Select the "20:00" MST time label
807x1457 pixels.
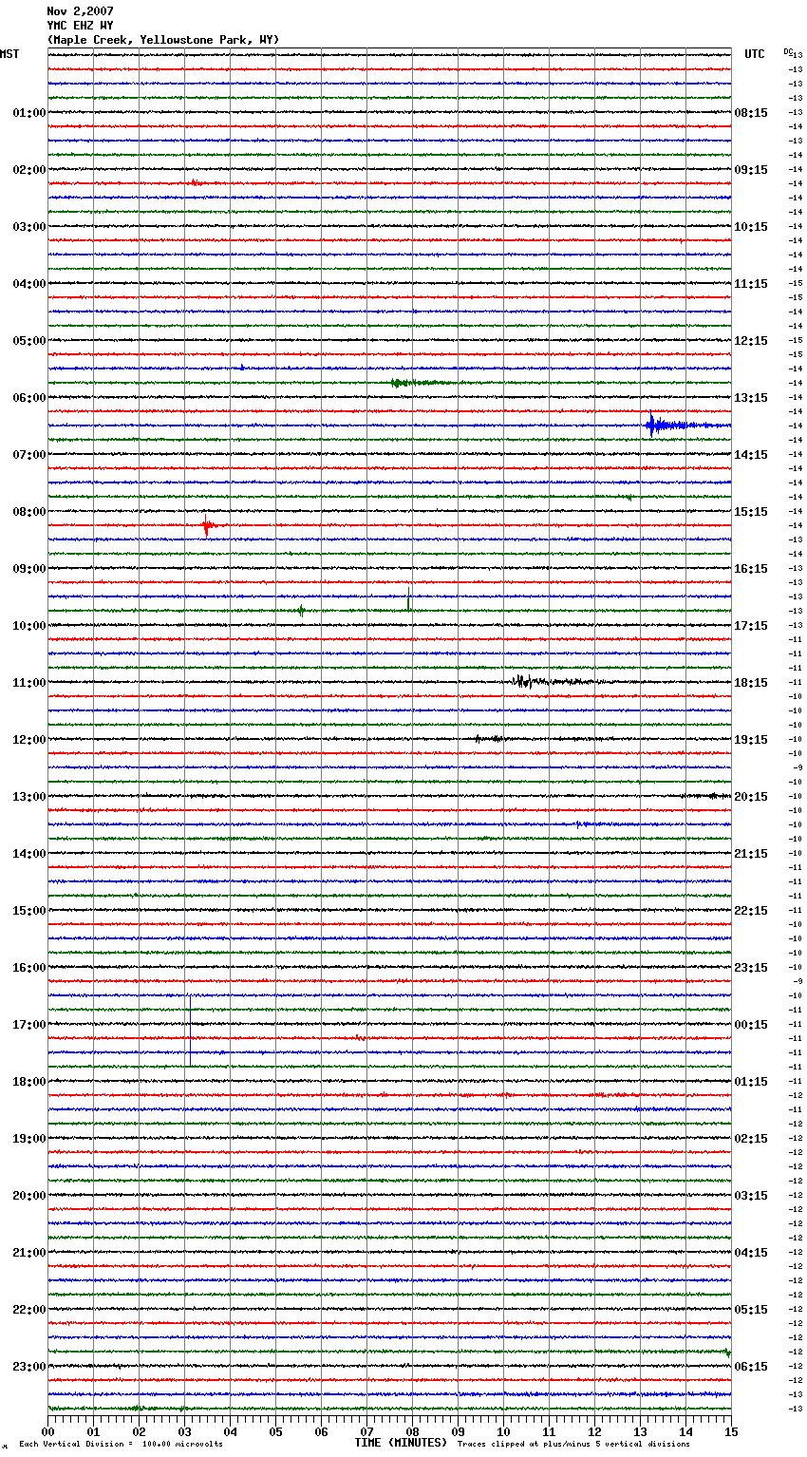click(x=28, y=1196)
